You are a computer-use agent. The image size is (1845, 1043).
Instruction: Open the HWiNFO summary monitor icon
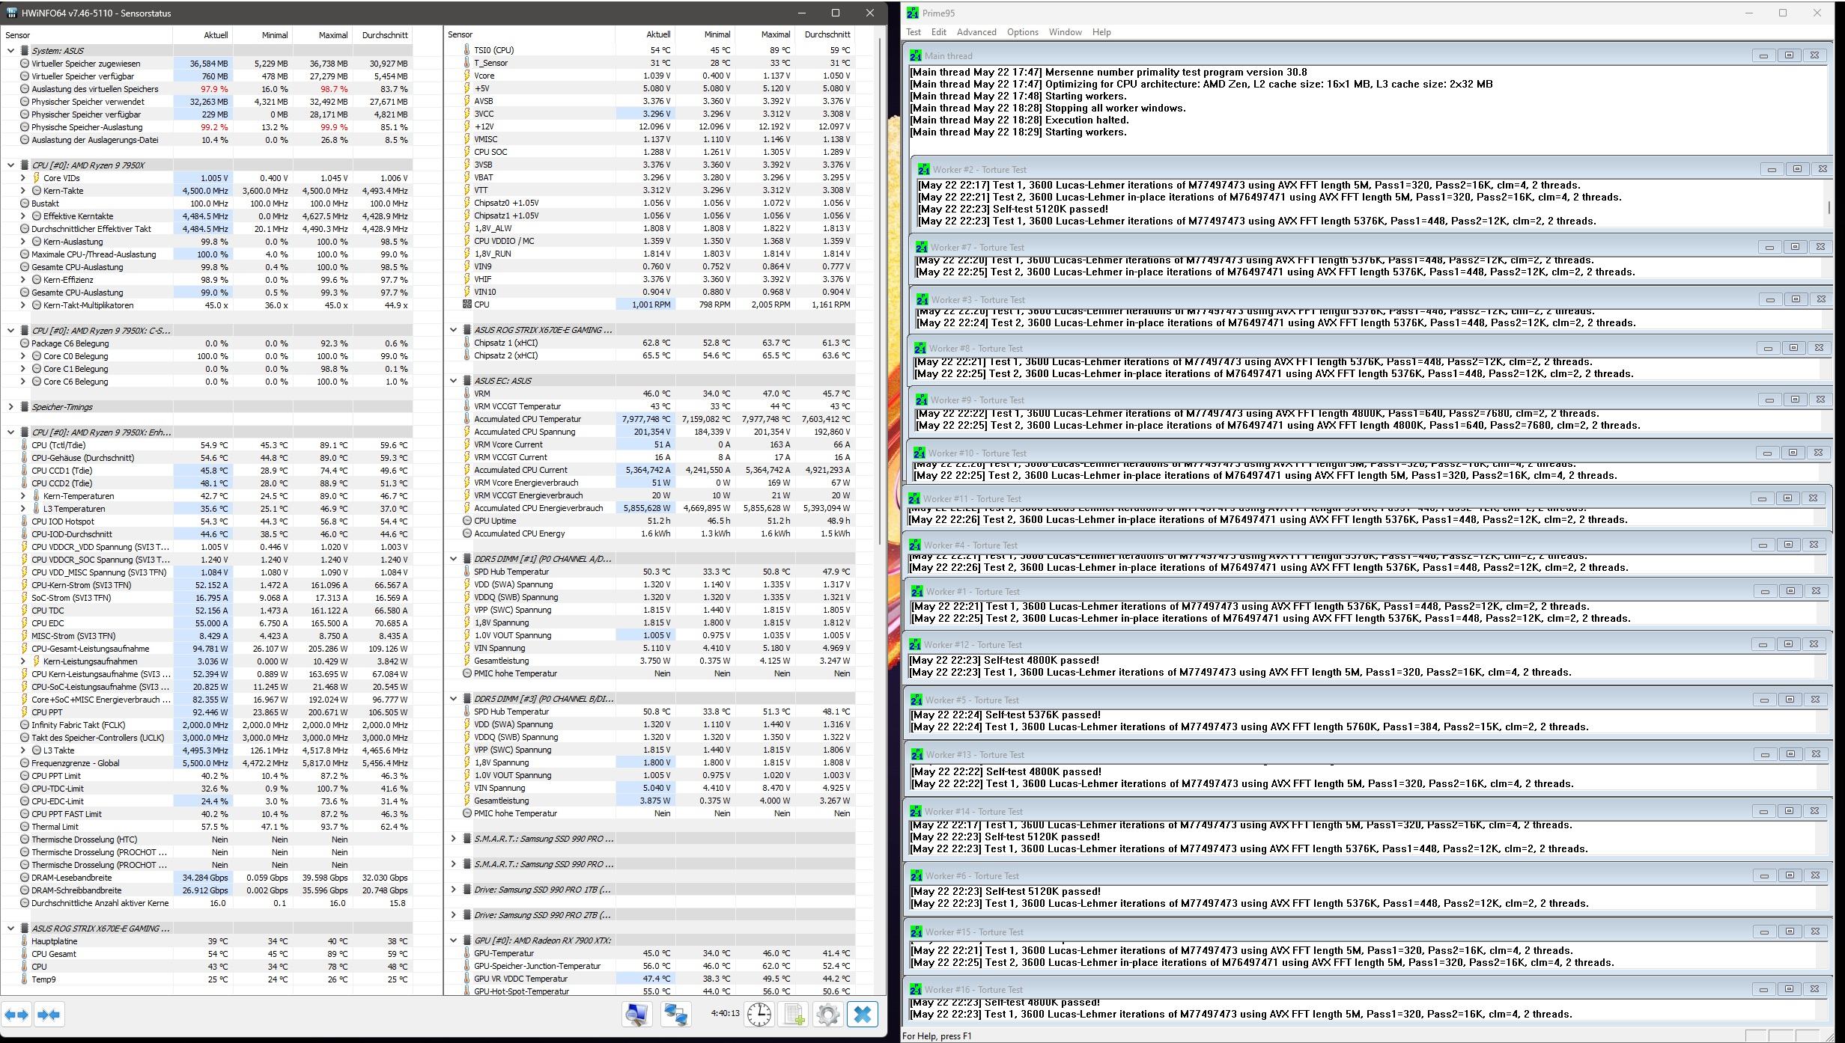pos(637,1015)
